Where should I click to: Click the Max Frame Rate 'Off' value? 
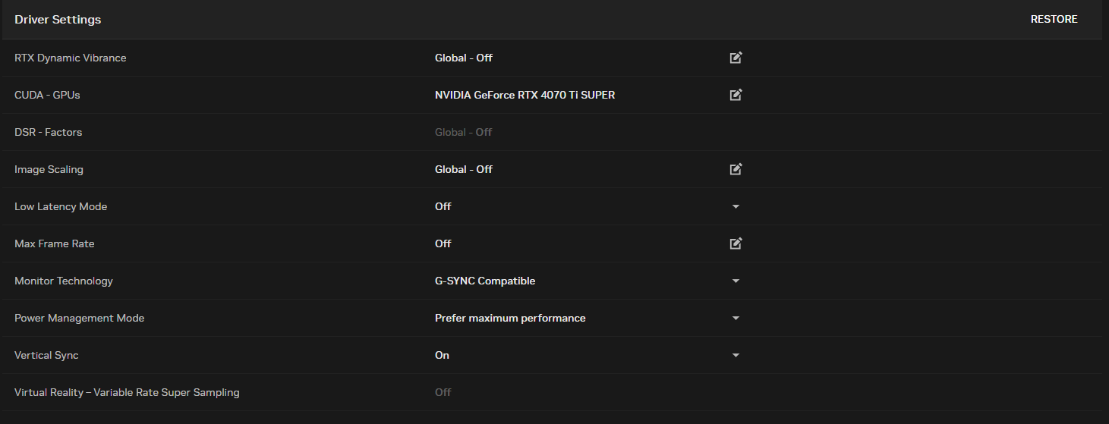tap(443, 243)
